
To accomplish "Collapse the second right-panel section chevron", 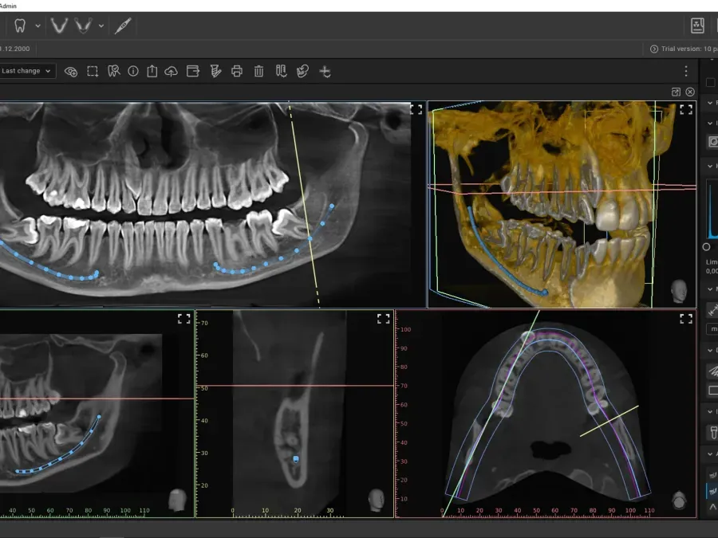I will click(710, 123).
